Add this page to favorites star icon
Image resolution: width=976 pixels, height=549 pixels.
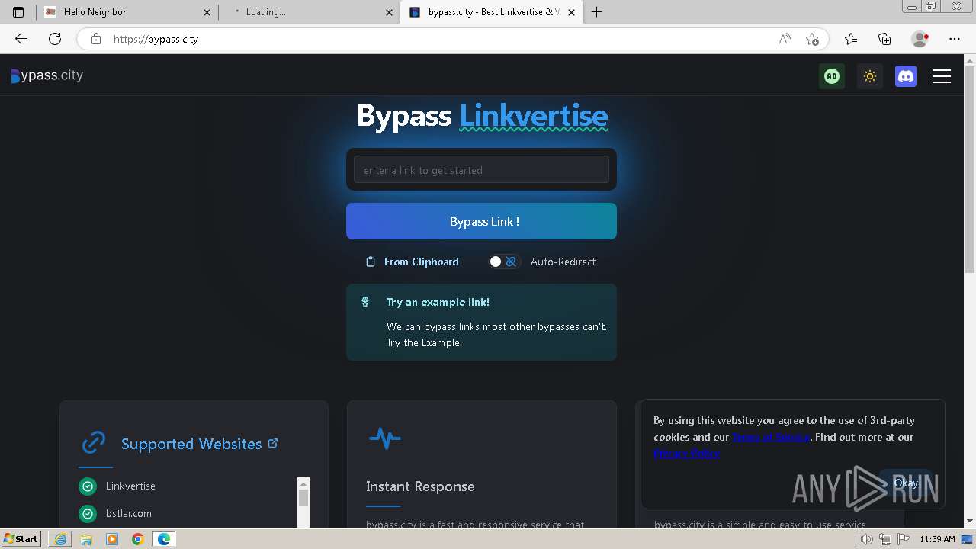pos(812,39)
